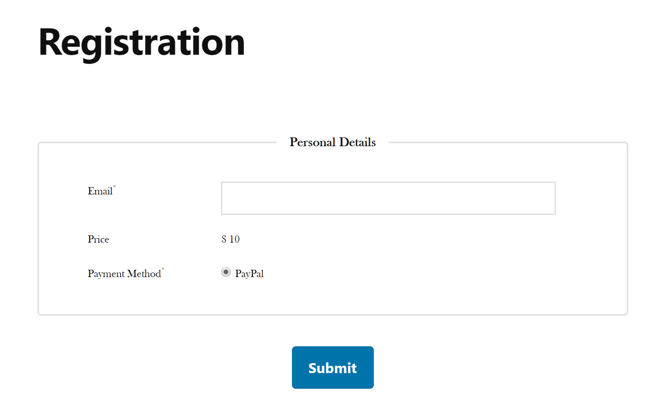Click the Email field label
This screenshot has width=665, height=419.
(x=100, y=191)
